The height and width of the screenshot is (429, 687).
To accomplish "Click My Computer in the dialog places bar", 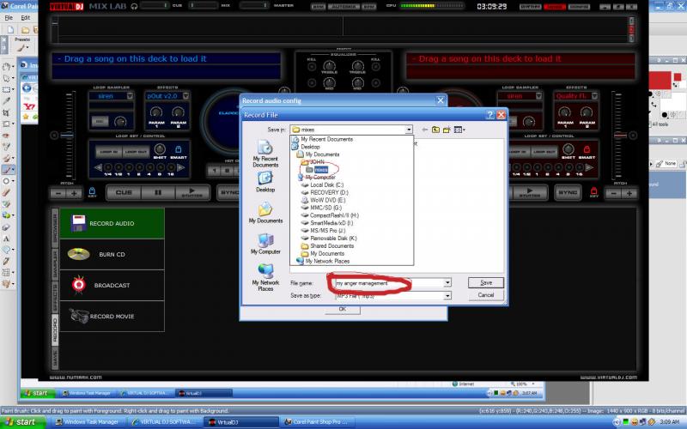I will coord(265,244).
